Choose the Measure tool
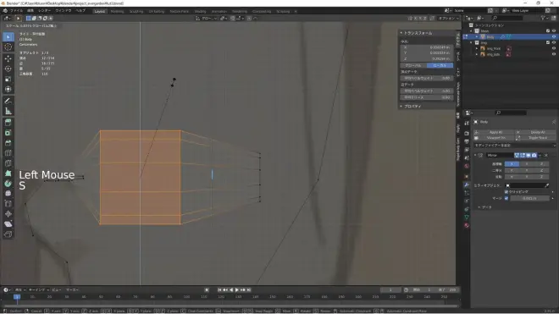 pos(8,111)
